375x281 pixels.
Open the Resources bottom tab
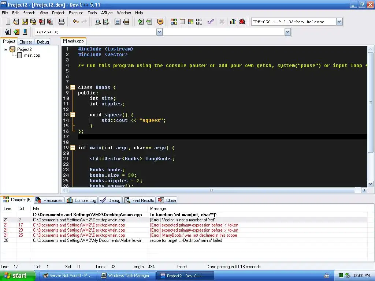(49, 200)
